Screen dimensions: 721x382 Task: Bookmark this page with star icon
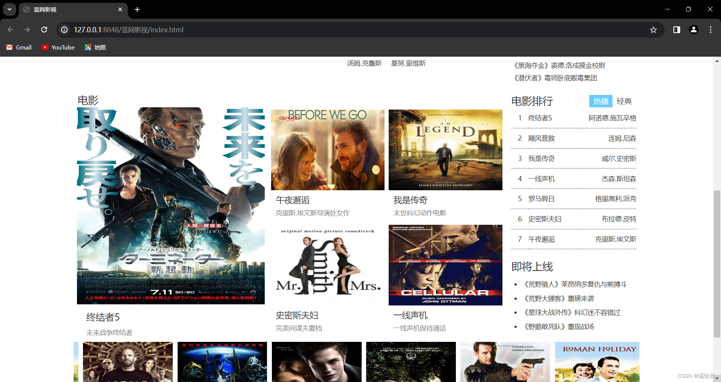[x=653, y=30]
